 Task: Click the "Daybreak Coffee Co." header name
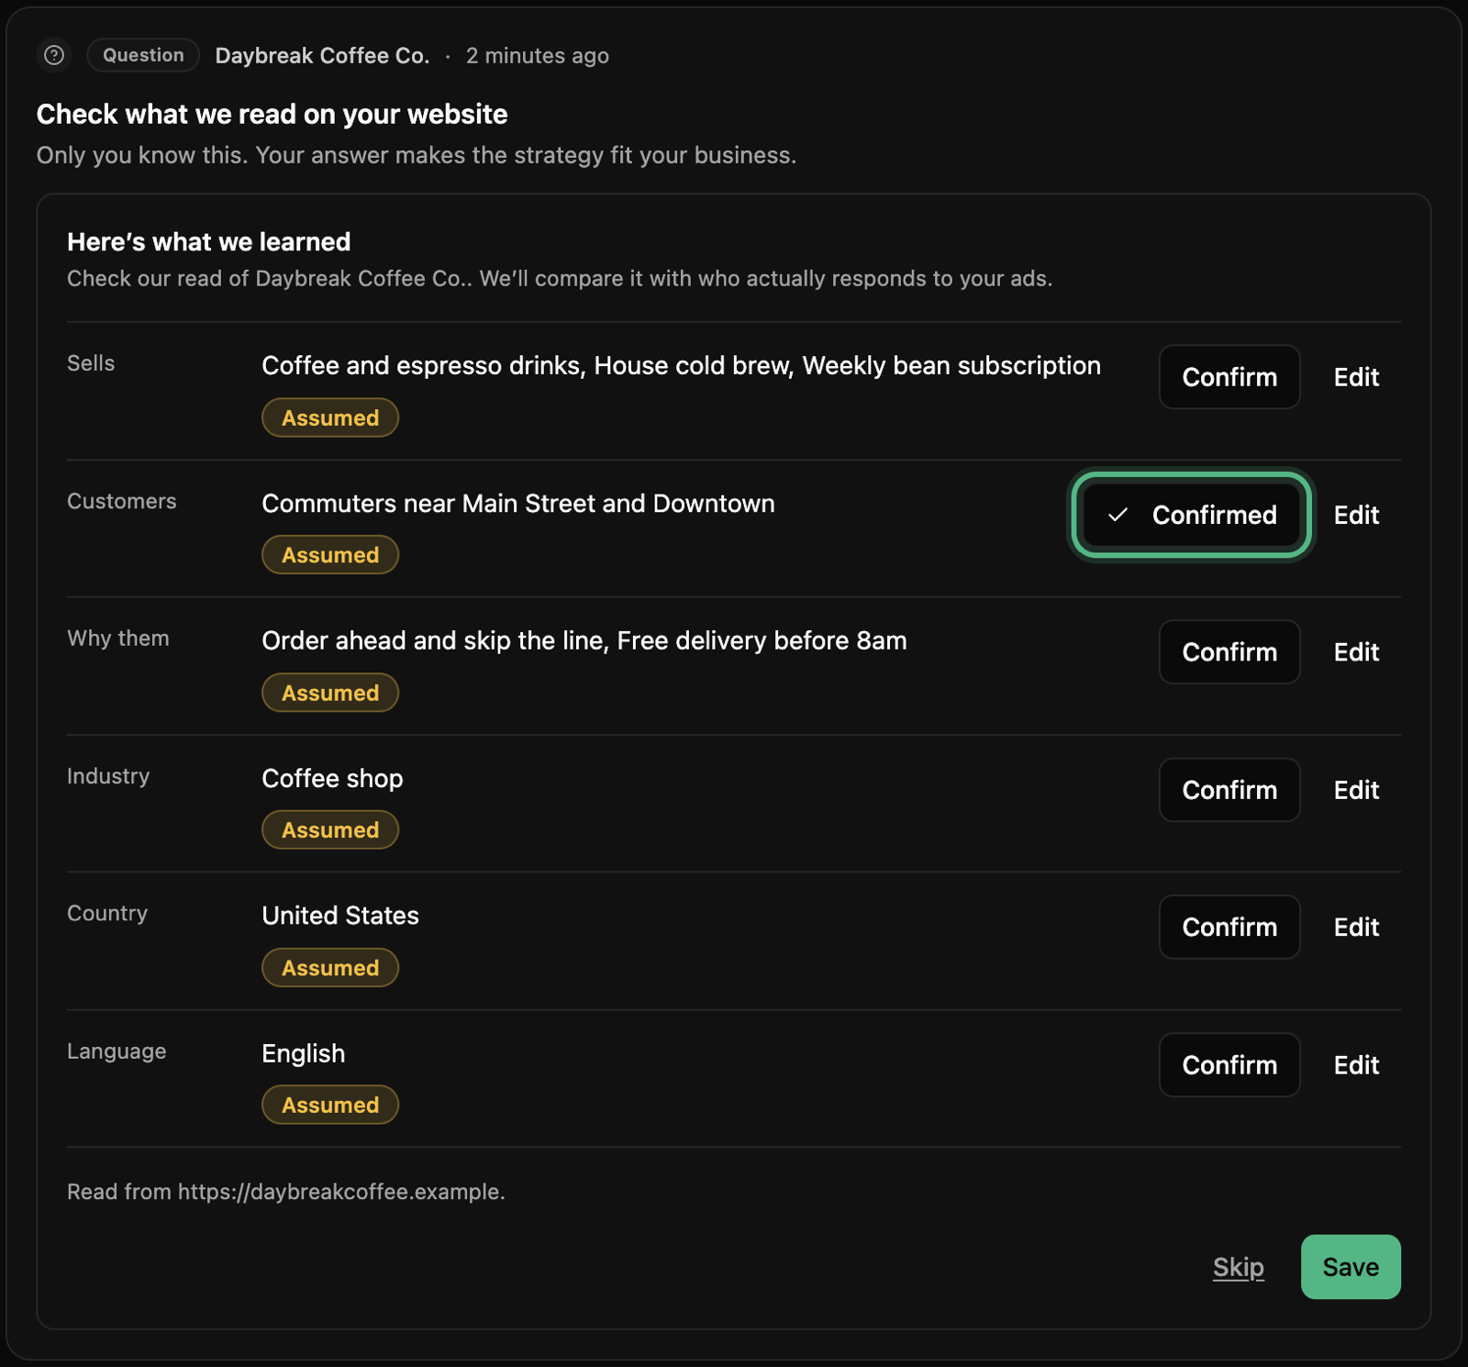pos(322,56)
